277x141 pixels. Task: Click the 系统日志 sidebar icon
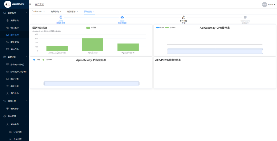coord(7,49)
